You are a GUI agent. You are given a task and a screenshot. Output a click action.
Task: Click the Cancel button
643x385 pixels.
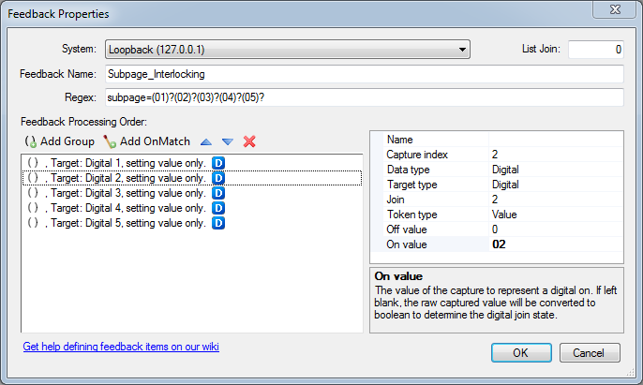pyautogui.click(x=589, y=352)
